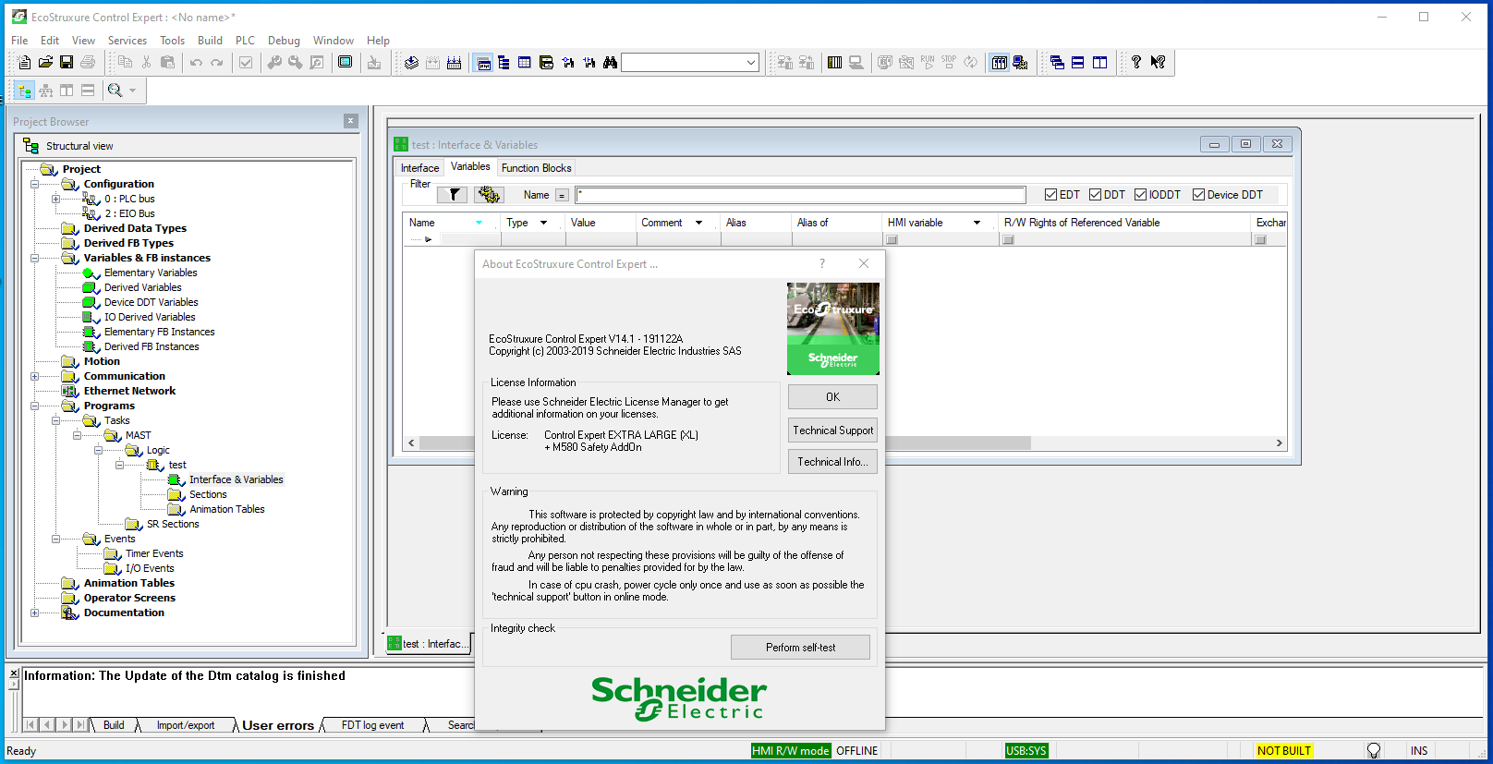Expand the Communication tree node

tap(35, 376)
